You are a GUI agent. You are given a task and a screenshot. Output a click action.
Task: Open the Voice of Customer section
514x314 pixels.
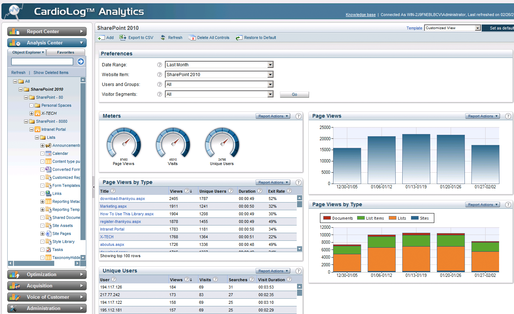(47, 297)
